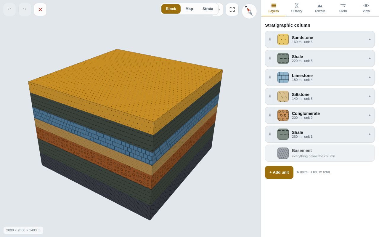379x237 pixels.
Task: Grab the Shale unit 5 drag handle
Action: point(270,58)
